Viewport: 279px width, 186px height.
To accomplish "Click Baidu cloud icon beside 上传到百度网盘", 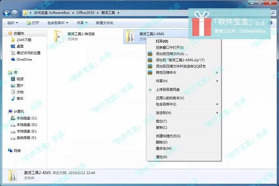I will point(150,90).
